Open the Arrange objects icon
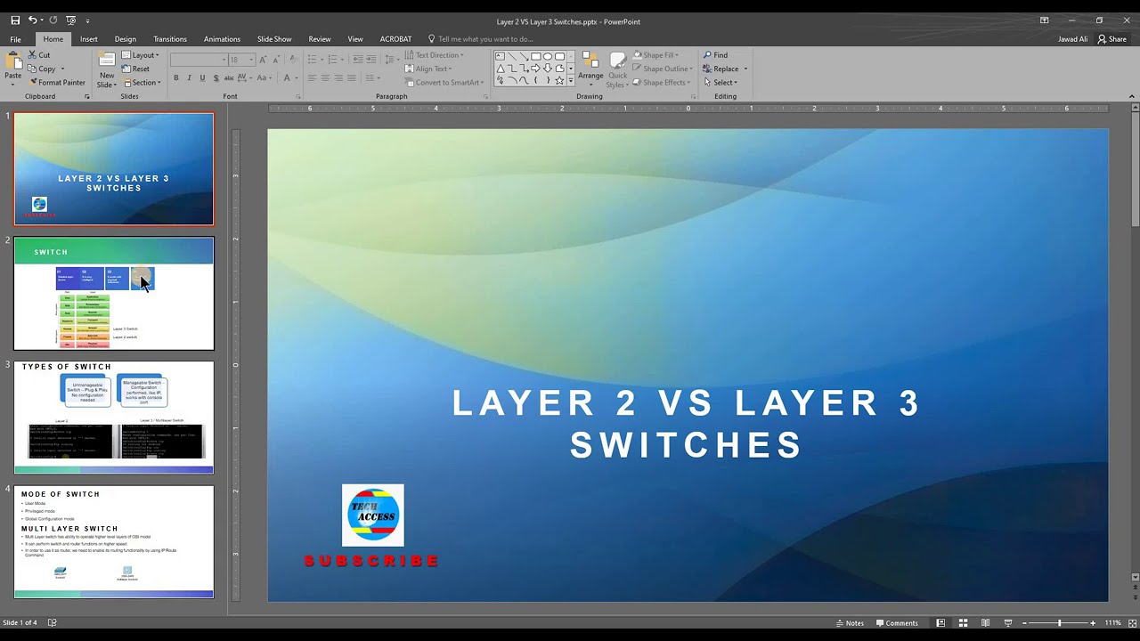 tap(590, 61)
